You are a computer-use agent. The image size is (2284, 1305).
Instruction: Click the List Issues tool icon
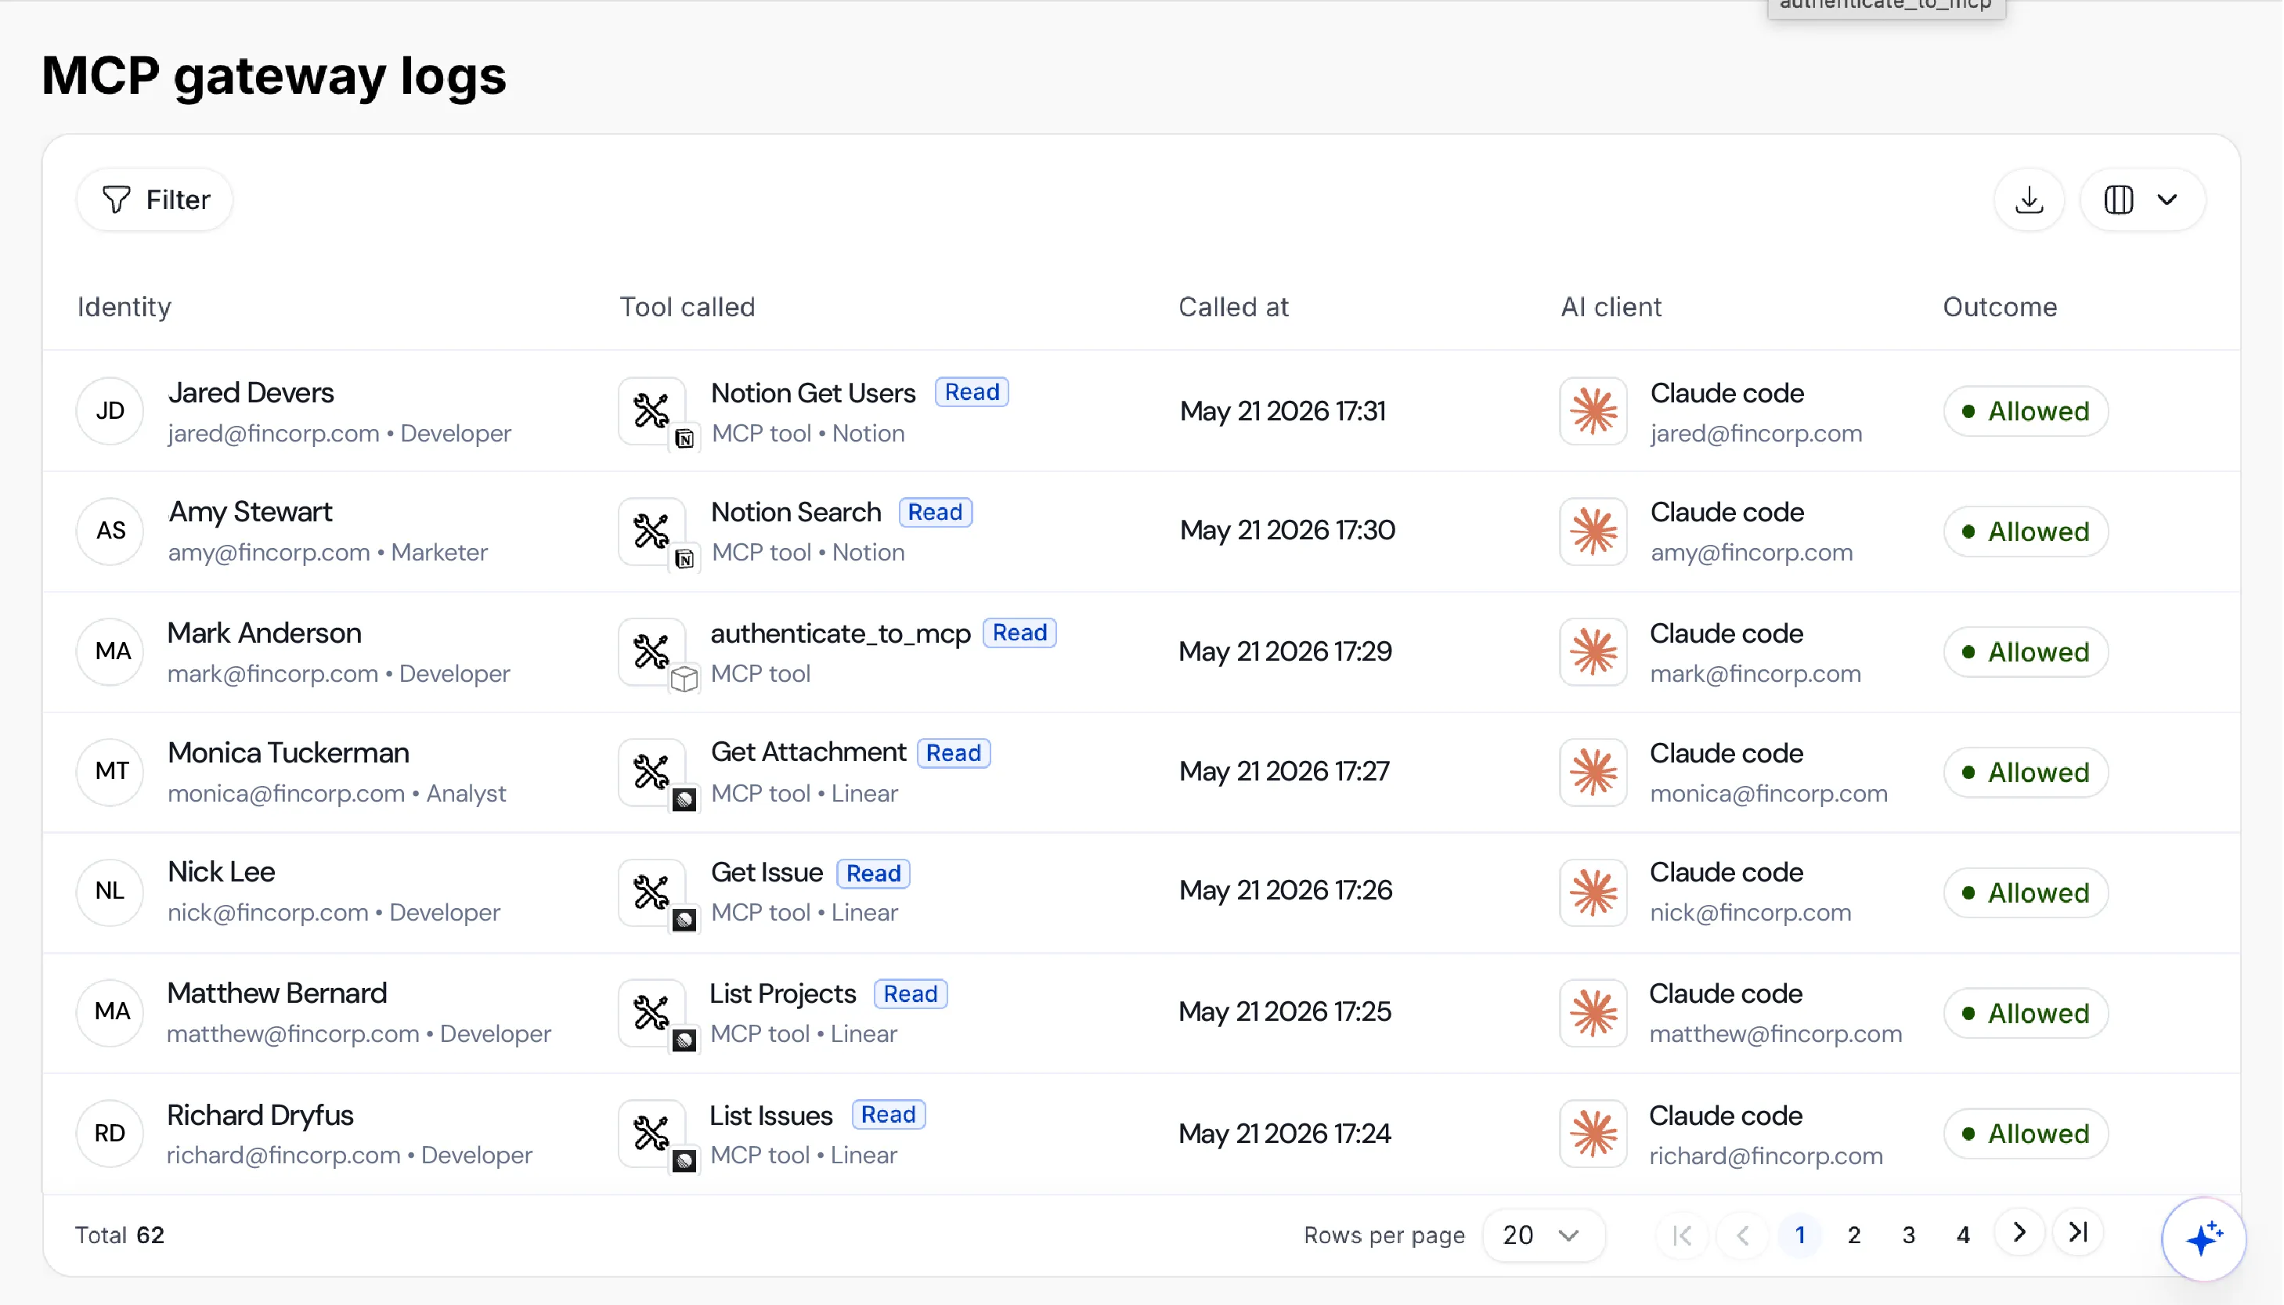652,1133
